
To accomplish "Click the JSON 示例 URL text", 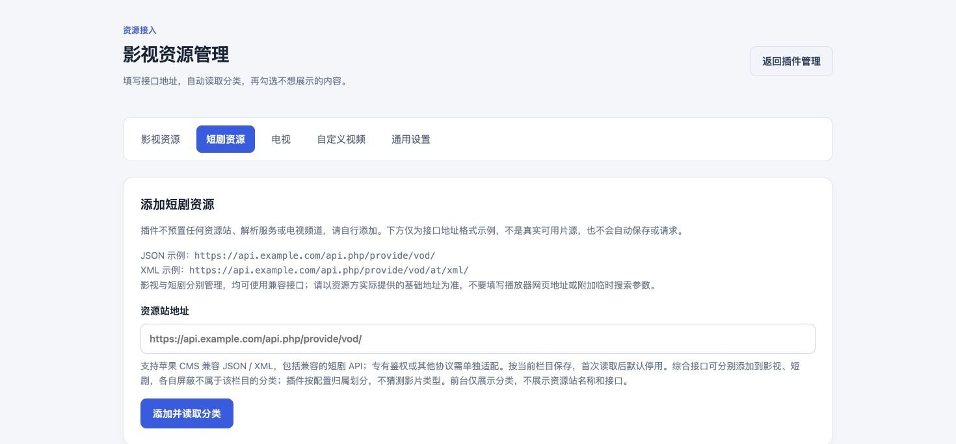I will [x=315, y=255].
